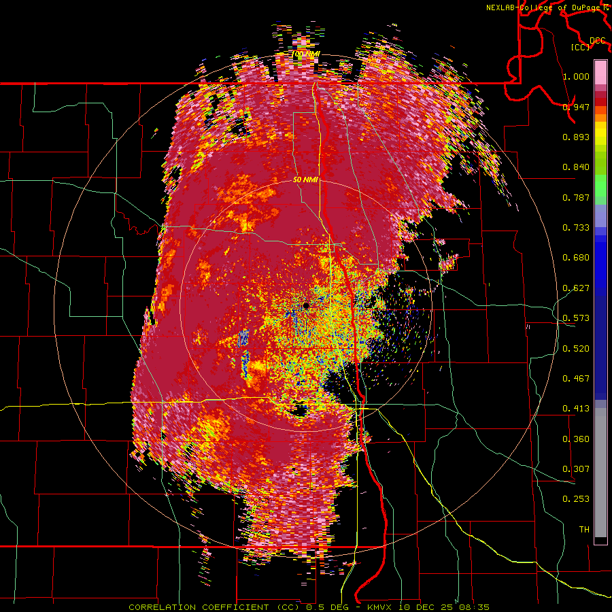Click the 0.5 DEG elevation text
This screenshot has width=612, height=612.
click(328, 607)
